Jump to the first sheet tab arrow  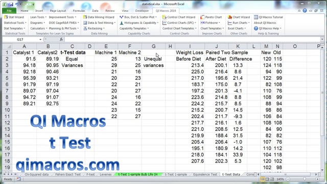click(x=5, y=174)
